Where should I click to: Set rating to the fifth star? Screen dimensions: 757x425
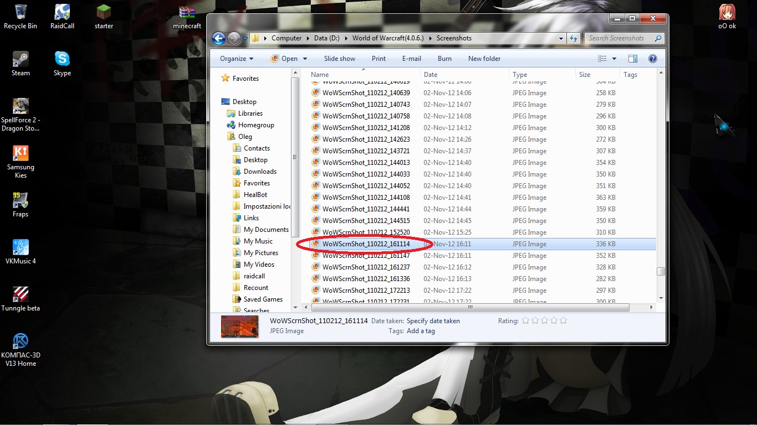point(563,320)
